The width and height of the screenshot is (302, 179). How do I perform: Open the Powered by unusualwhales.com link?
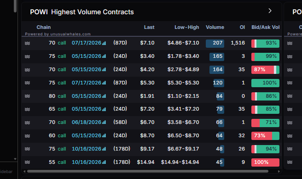coord(58,34)
